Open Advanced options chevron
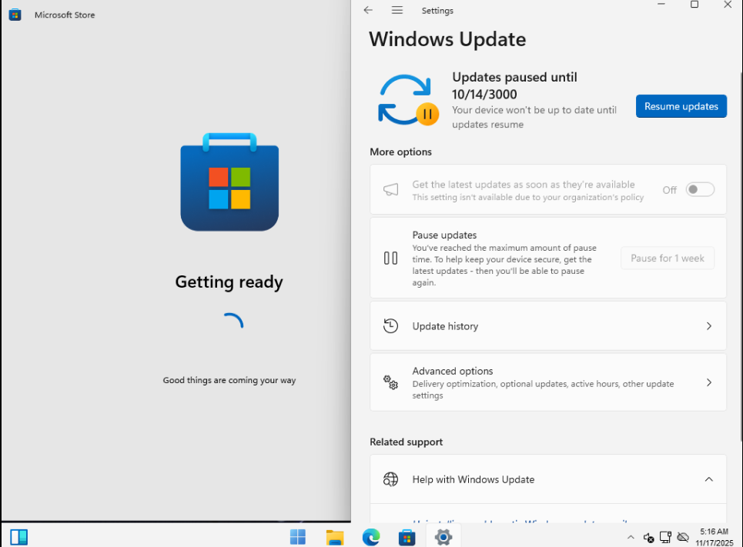This screenshot has height=547, width=743. pos(709,382)
